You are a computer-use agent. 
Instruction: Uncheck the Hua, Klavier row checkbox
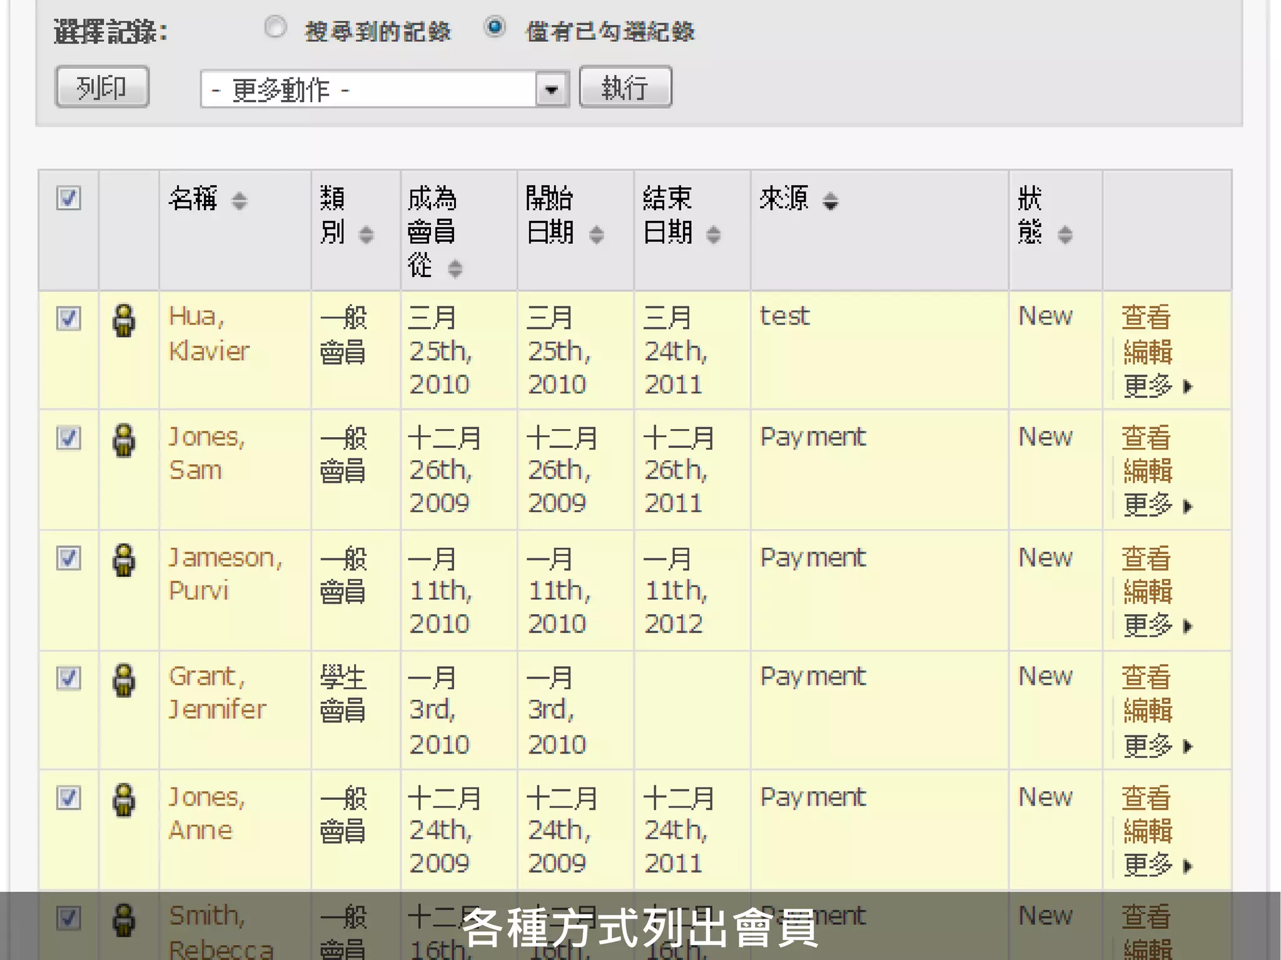tap(69, 318)
